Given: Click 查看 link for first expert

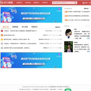Looking at the screenshot, I should 88,38.
